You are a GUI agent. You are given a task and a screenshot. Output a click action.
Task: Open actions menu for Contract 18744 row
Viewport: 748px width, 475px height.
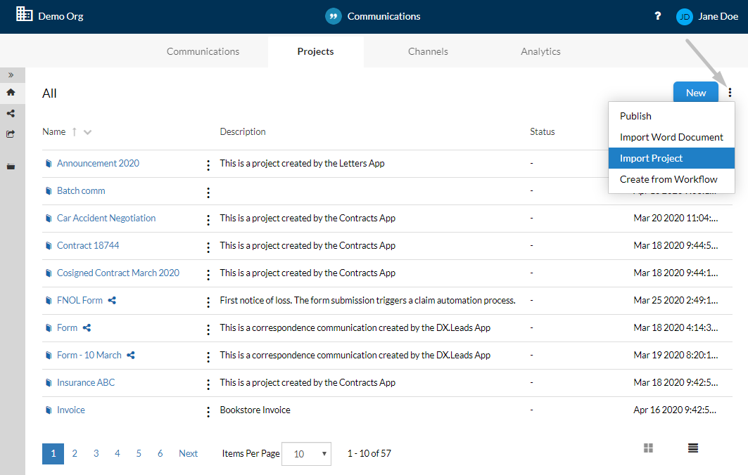[208, 247]
